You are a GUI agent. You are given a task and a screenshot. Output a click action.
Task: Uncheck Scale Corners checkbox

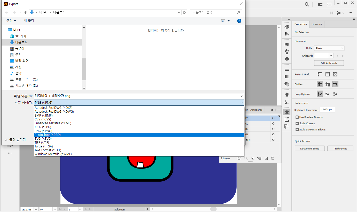pyautogui.click(x=297, y=123)
